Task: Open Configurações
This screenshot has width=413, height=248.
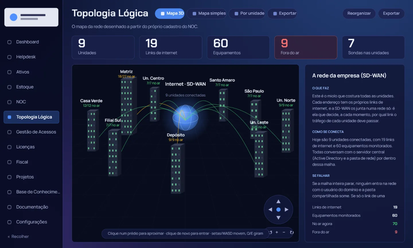Action: 31,222
